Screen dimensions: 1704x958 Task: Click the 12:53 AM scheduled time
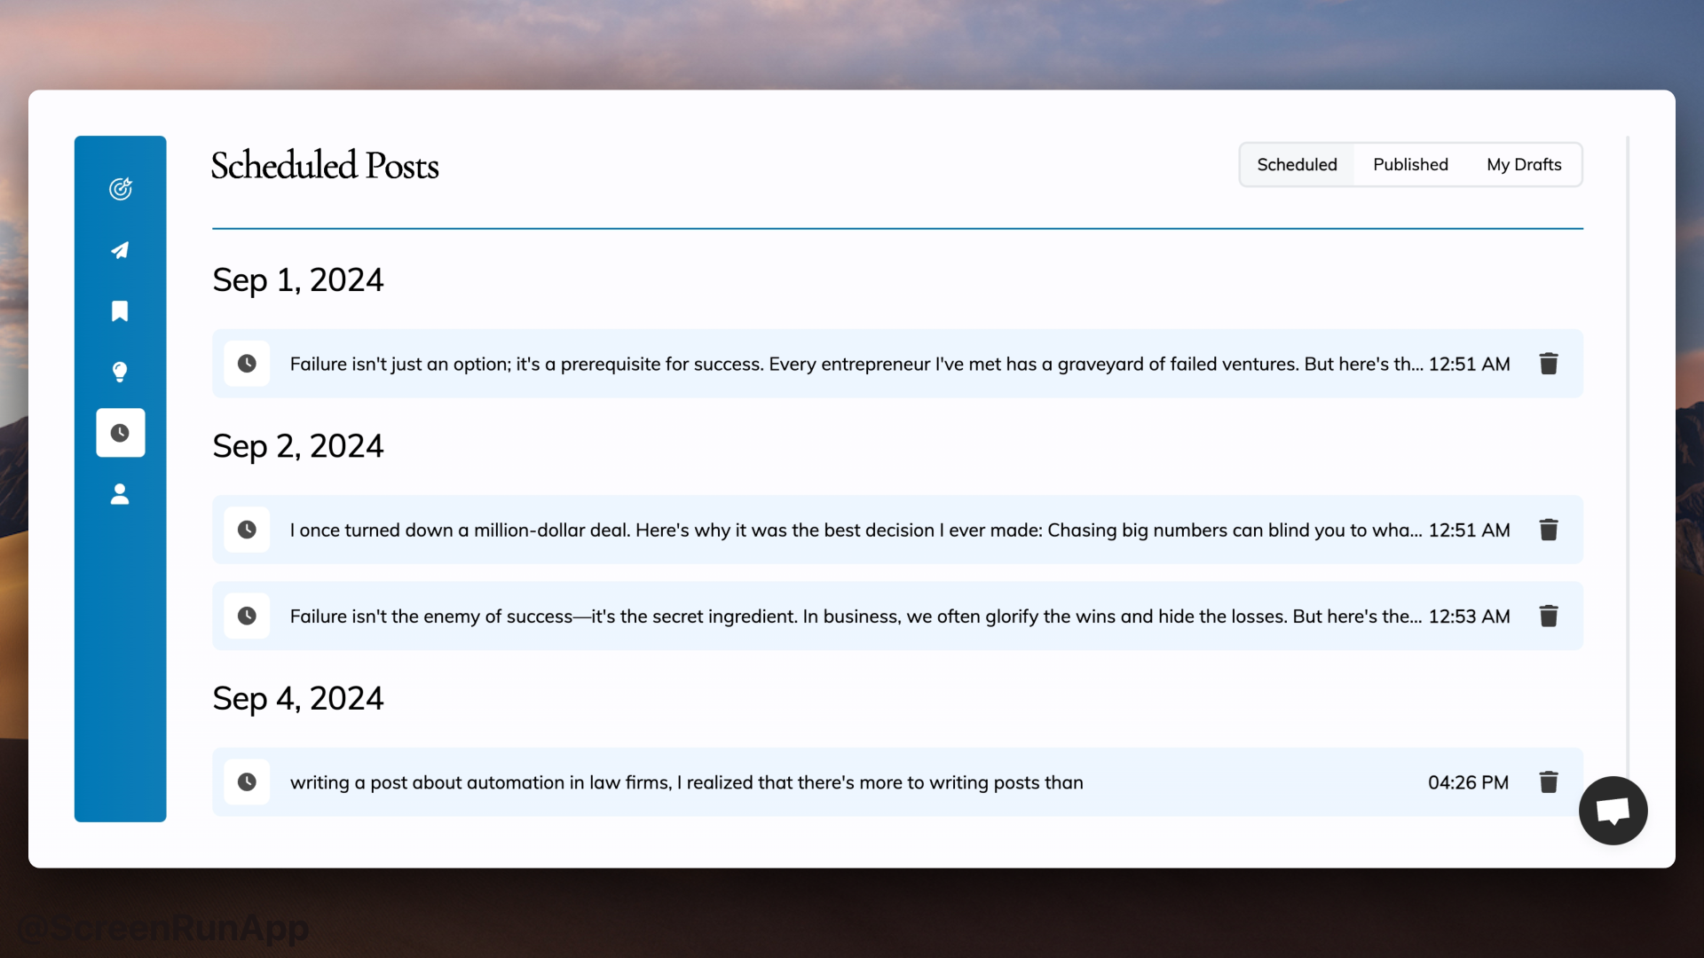click(x=1469, y=616)
